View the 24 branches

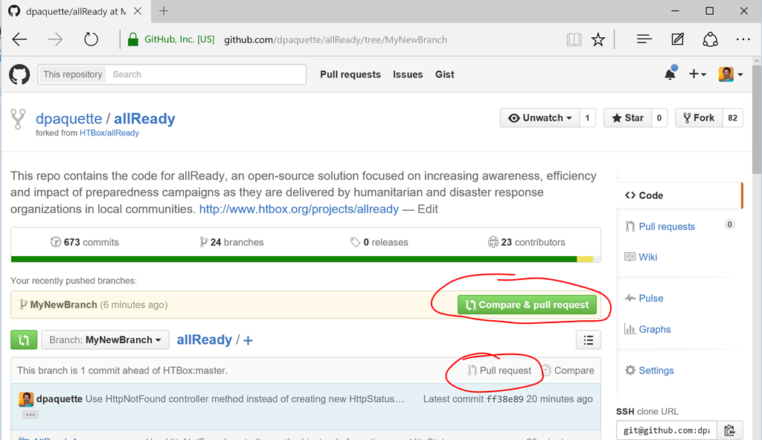tap(231, 242)
